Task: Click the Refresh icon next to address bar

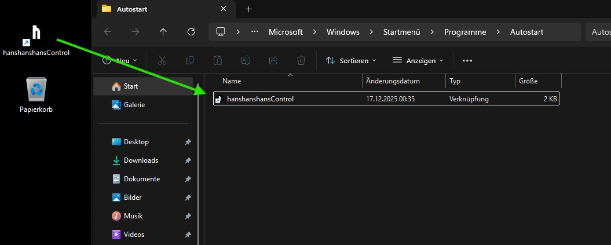Action: pos(191,32)
